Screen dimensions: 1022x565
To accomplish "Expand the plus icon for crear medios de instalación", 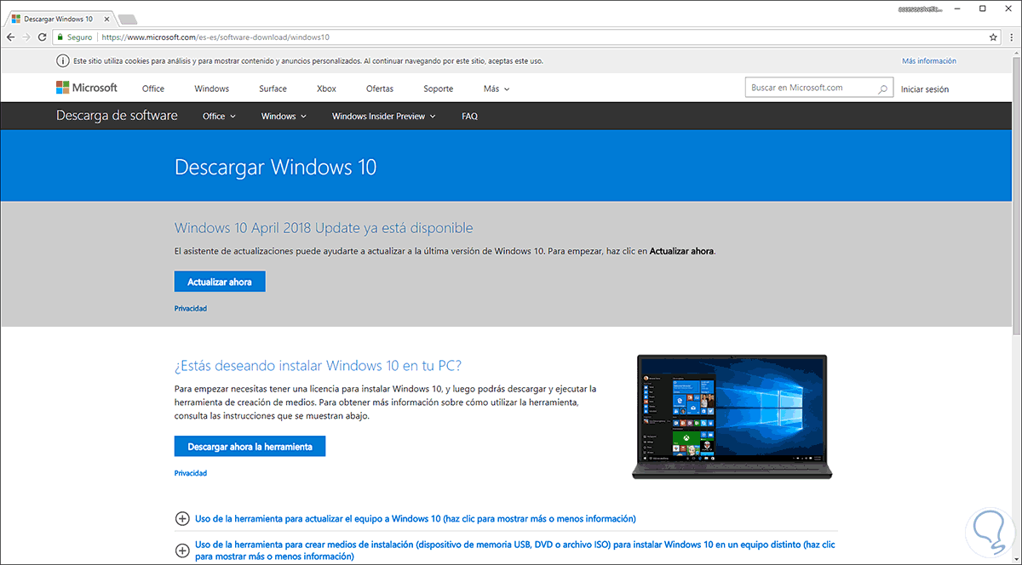I will coord(181,550).
